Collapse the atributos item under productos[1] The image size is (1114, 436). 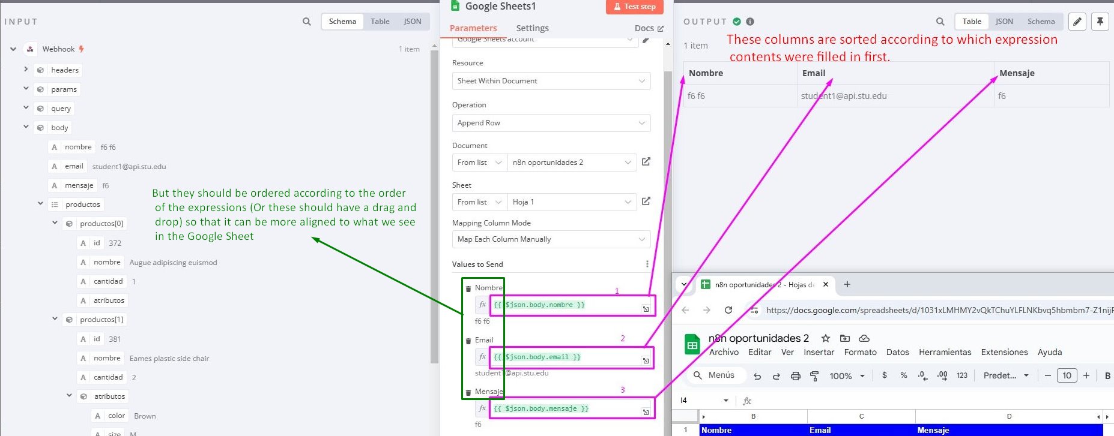click(x=69, y=396)
